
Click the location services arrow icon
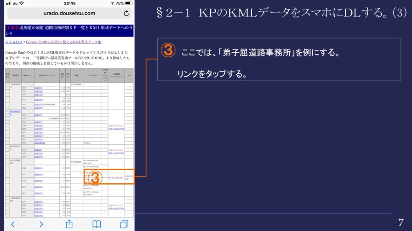point(110,3)
